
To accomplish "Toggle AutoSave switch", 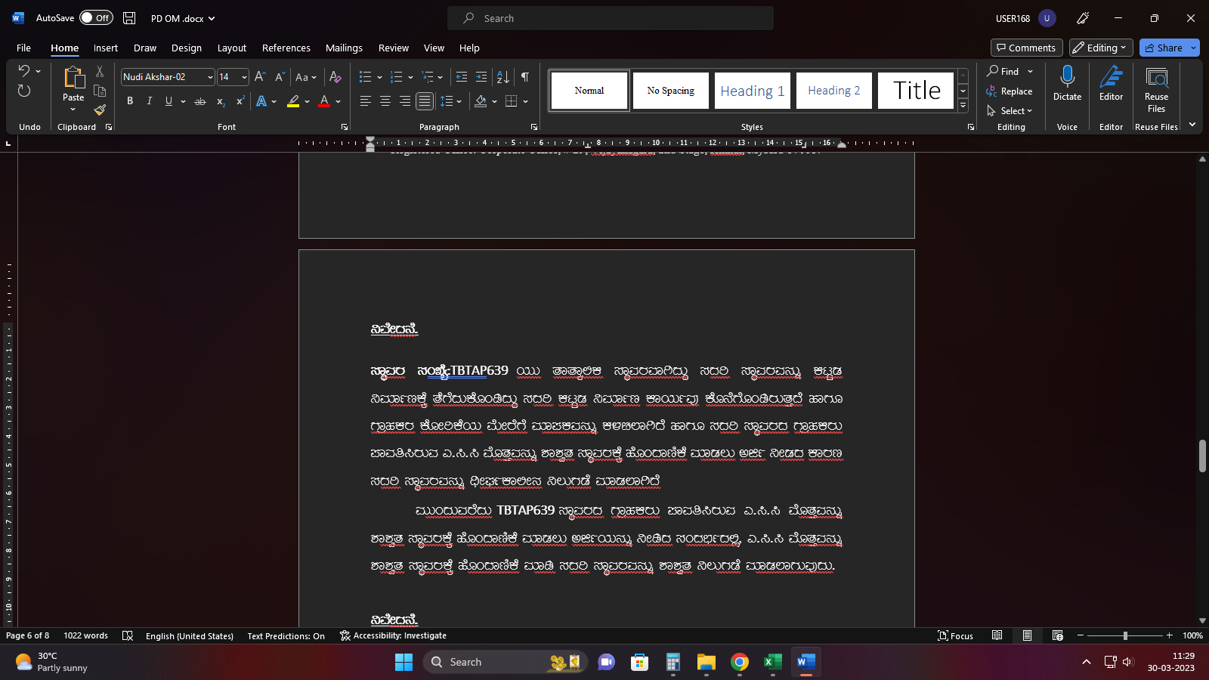I will [97, 17].
